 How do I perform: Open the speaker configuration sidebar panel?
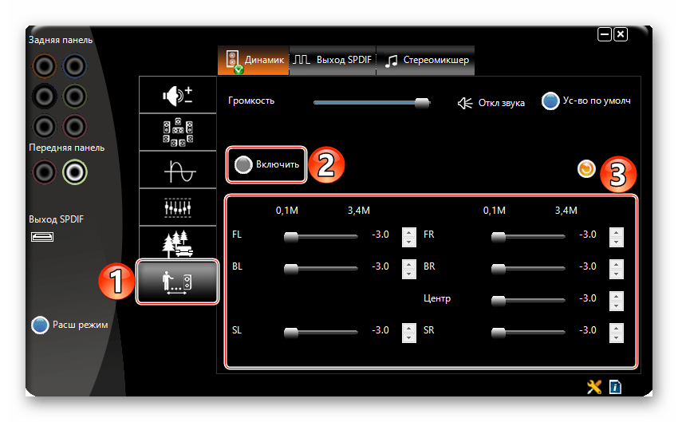pyautogui.click(x=177, y=132)
